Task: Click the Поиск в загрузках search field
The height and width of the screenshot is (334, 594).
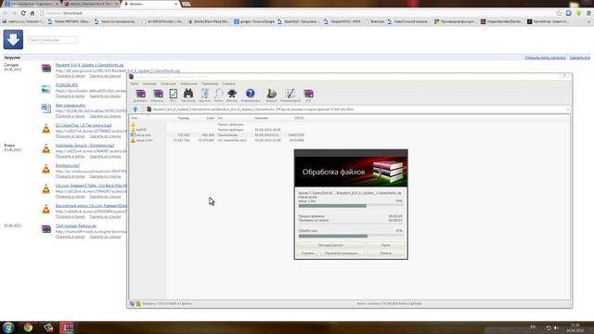Action: coord(52,40)
